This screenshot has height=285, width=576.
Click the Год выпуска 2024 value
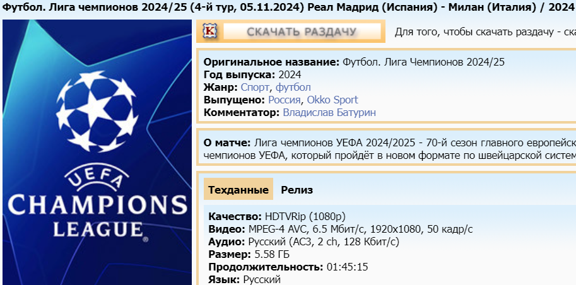[290, 75]
